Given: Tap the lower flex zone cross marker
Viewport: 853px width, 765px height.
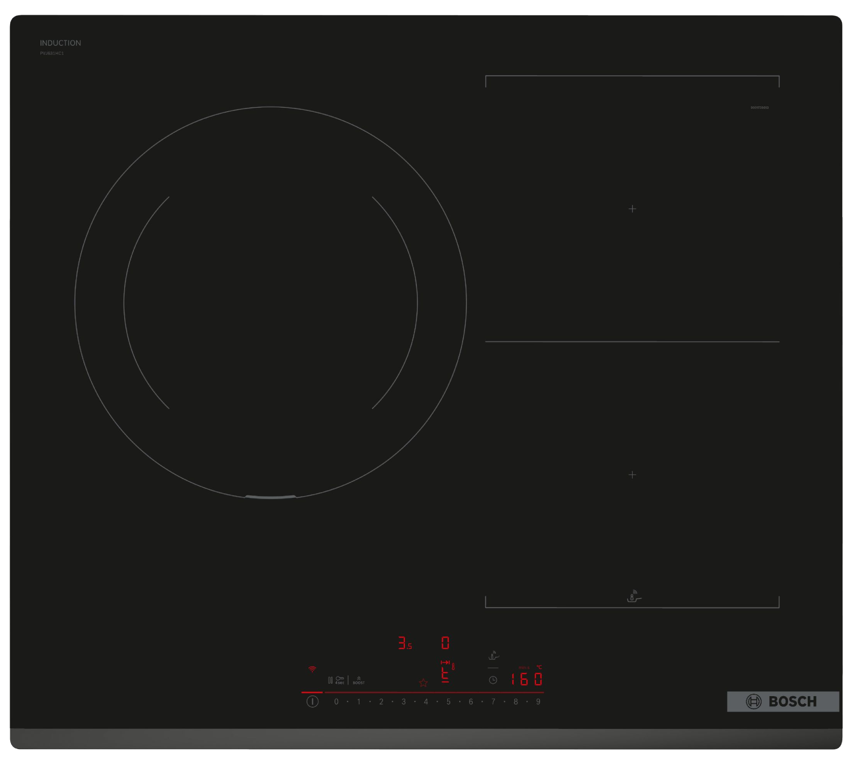Looking at the screenshot, I should (632, 475).
